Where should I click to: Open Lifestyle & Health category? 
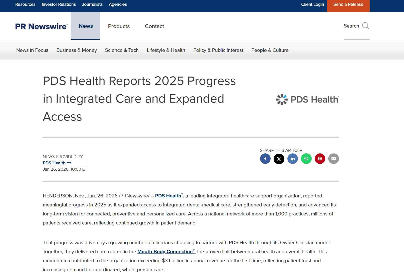pos(166,50)
